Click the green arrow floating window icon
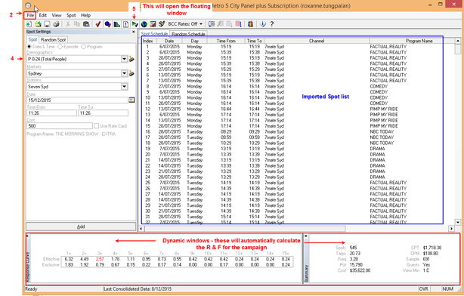 pos(135,24)
